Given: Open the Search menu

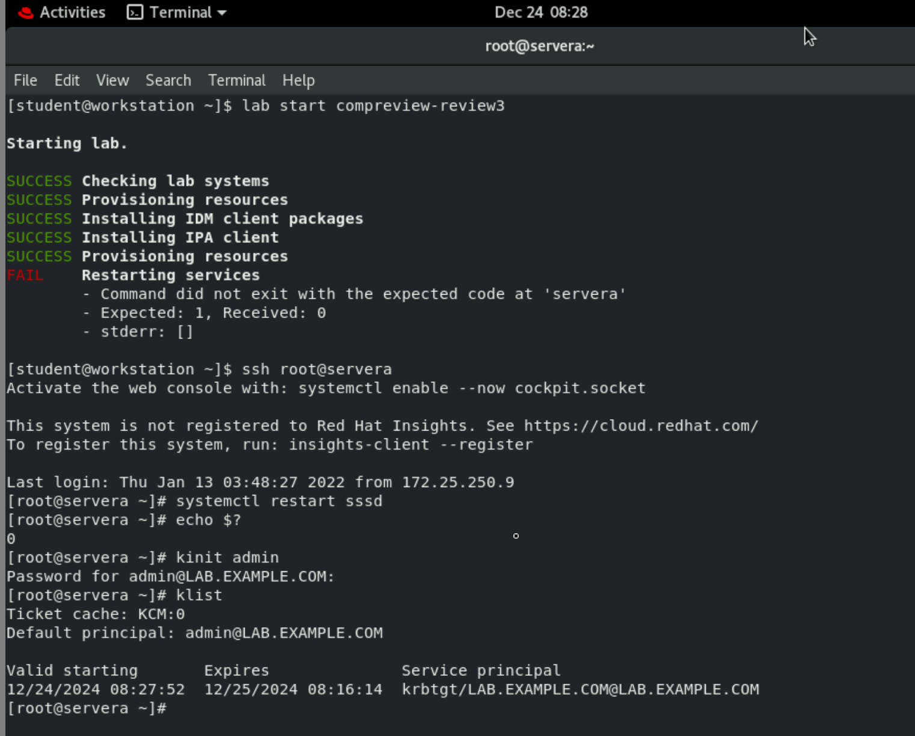Looking at the screenshot, I should 168,80.
